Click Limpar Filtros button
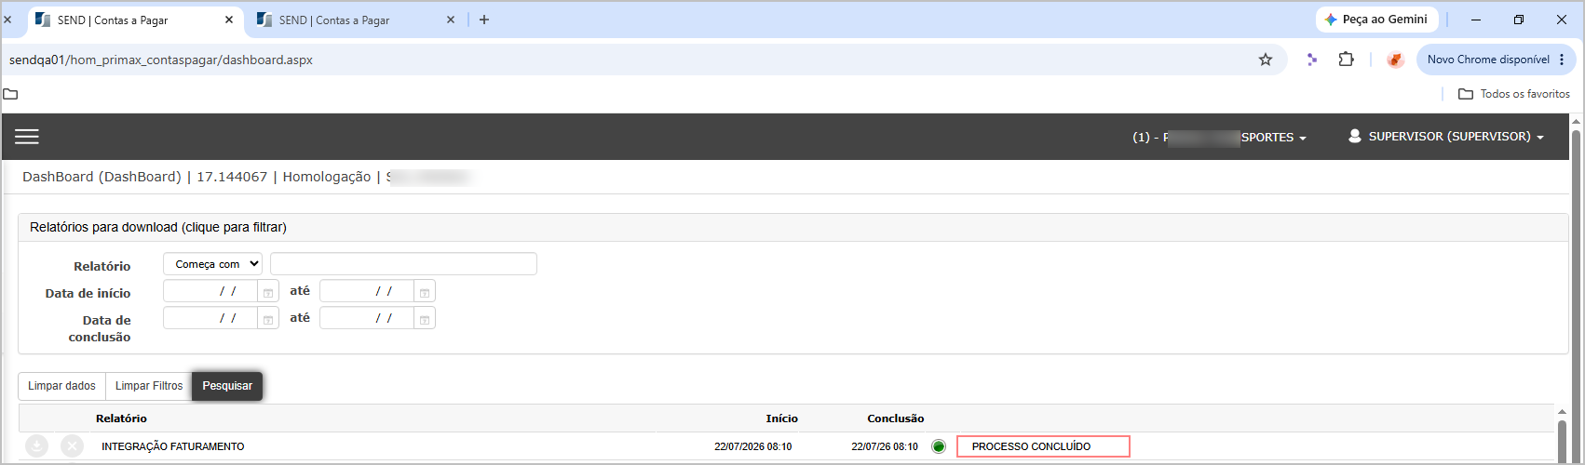Viewport: 1585px width, 465px height. click(149, 386)
